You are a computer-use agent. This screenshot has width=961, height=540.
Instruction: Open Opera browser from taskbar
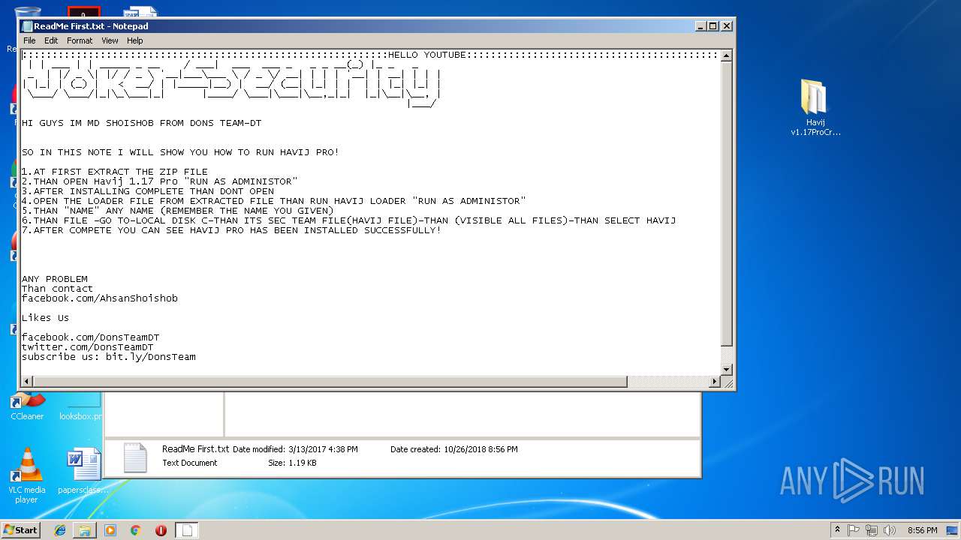161,530
